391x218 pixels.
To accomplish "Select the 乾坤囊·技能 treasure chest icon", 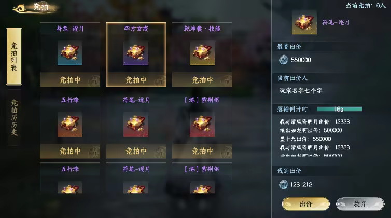I will (x=202, y=53).
